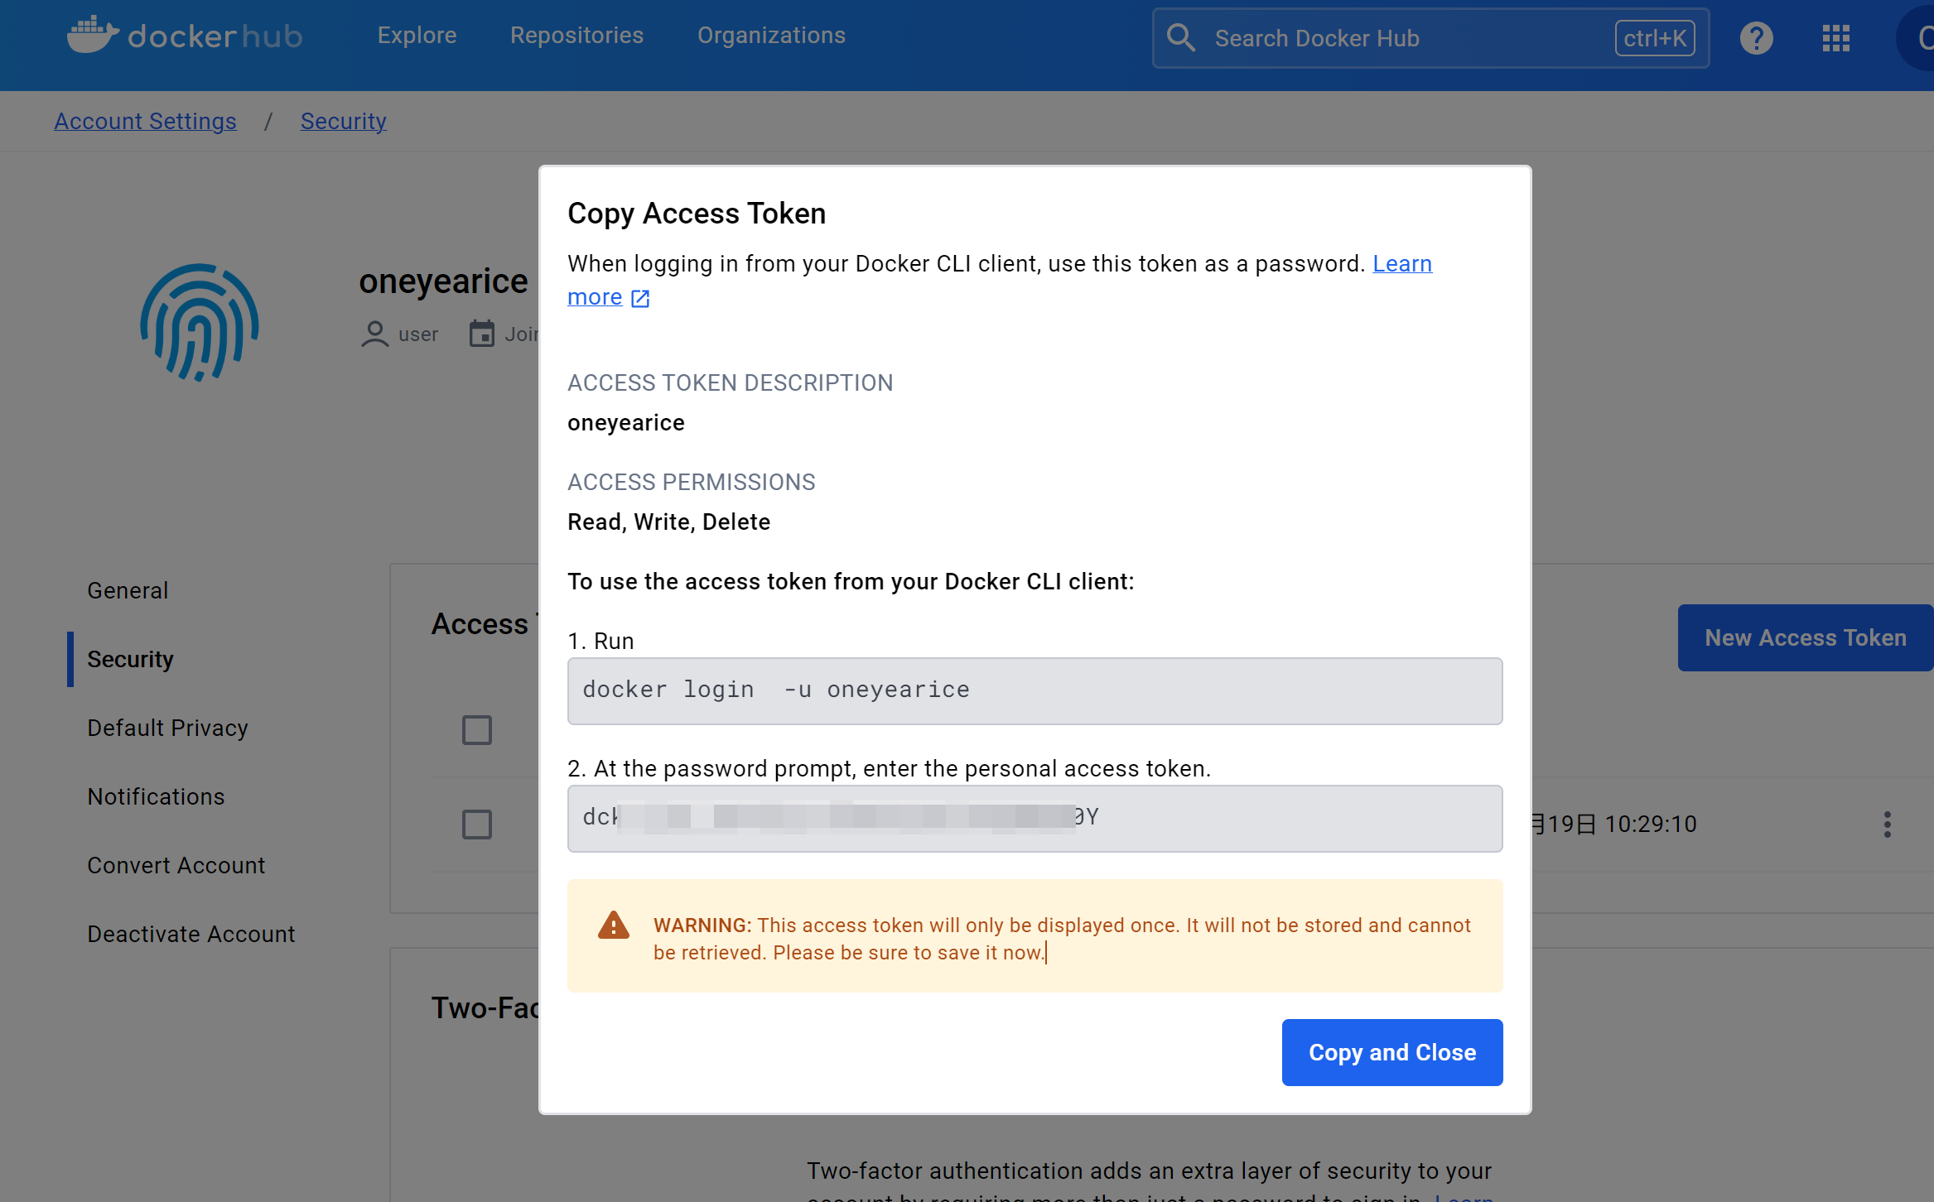Click the calendar icon beside Joined
This screenshot has height=1202, width=1934.
tap(482, 334)
